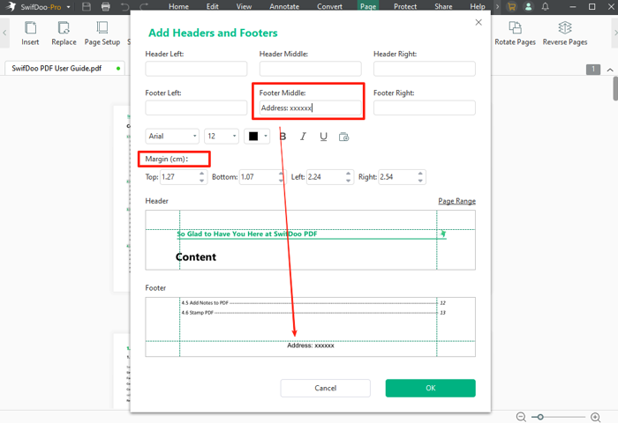Click the Insert page tool
Screen dimensions: 618x423
(30, 33)
